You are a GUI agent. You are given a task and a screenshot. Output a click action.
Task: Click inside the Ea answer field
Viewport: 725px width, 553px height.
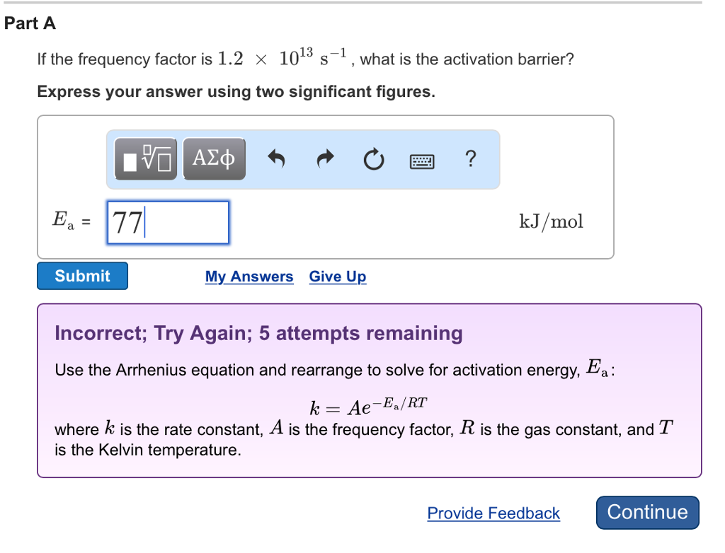pos(168,222)
